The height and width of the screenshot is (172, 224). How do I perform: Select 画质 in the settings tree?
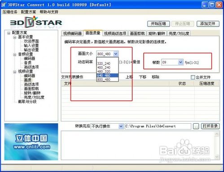[28, 80]
